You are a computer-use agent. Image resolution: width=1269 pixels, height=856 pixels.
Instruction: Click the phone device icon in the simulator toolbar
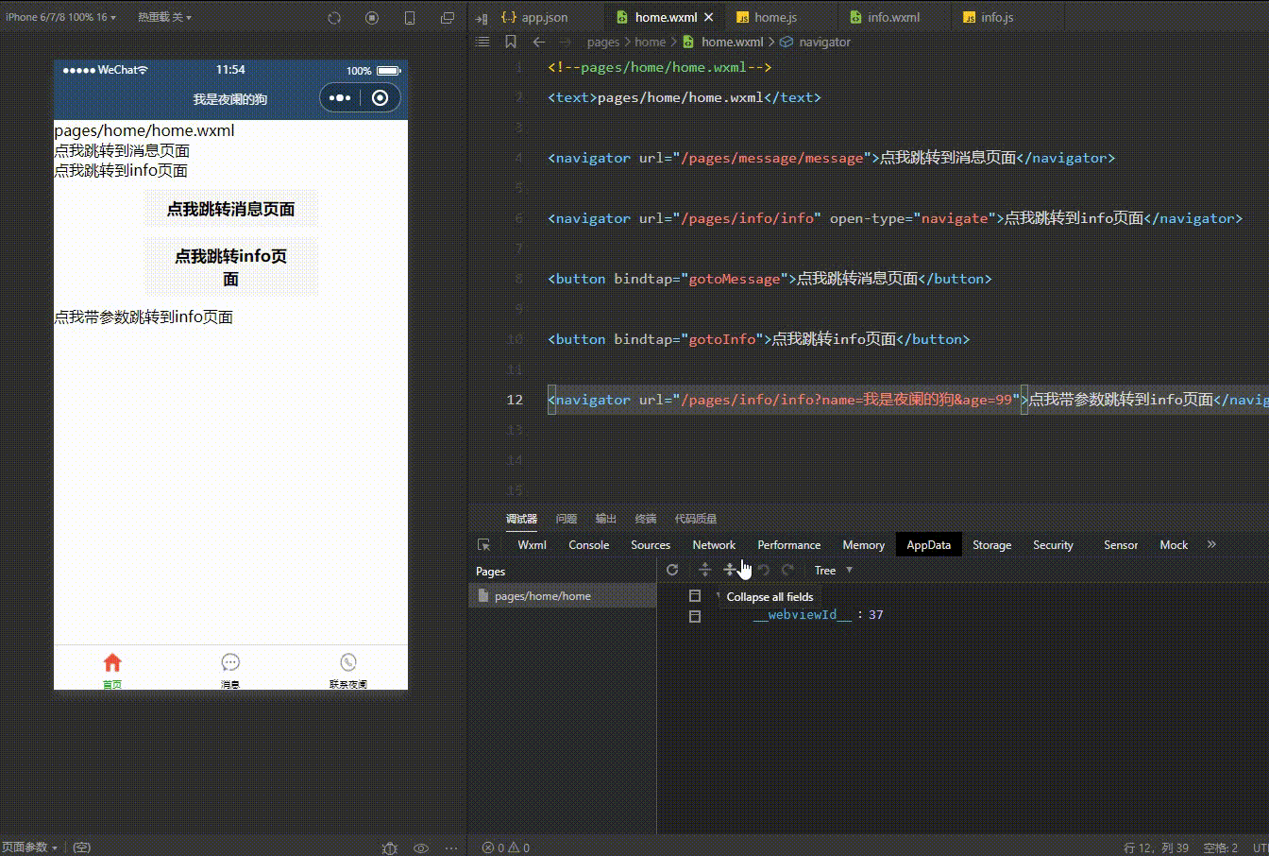(410, 18)
